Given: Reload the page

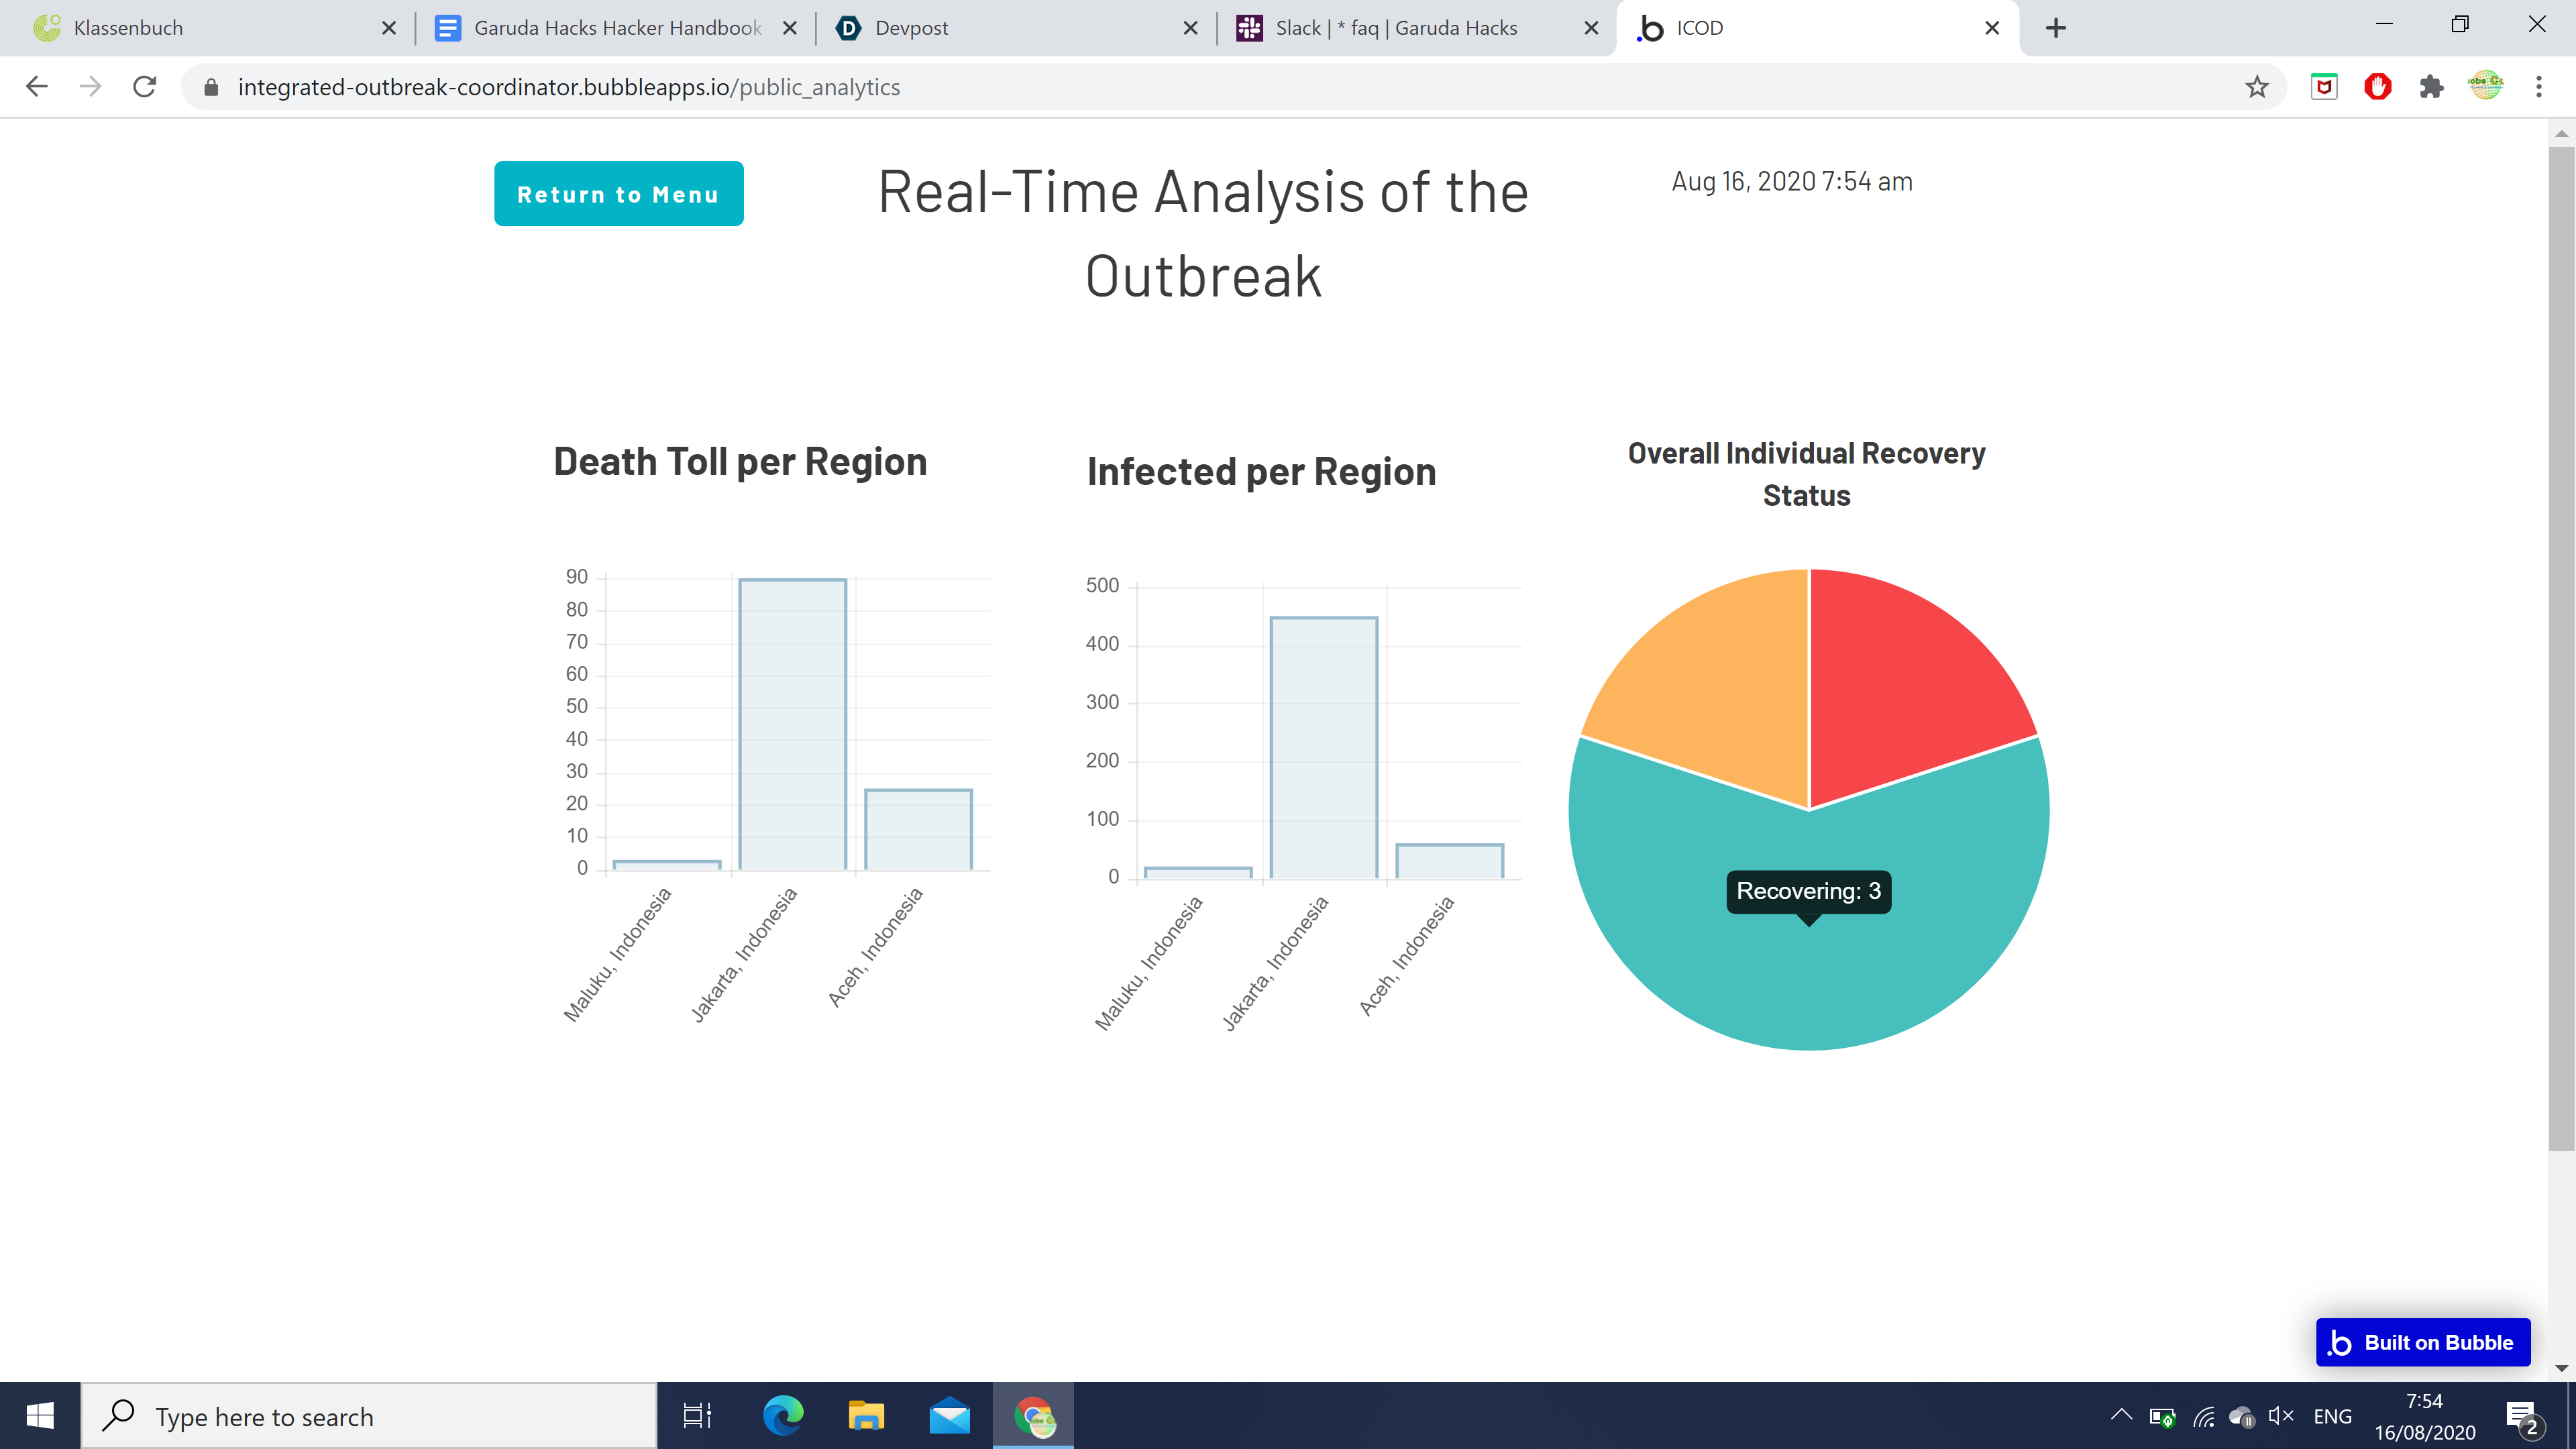Looking at the screenshot, I should 145,87.
